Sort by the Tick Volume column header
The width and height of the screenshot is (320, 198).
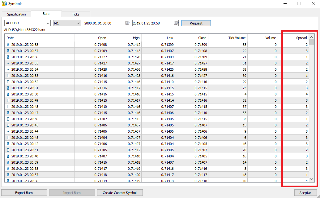click(x=228, y=37)
